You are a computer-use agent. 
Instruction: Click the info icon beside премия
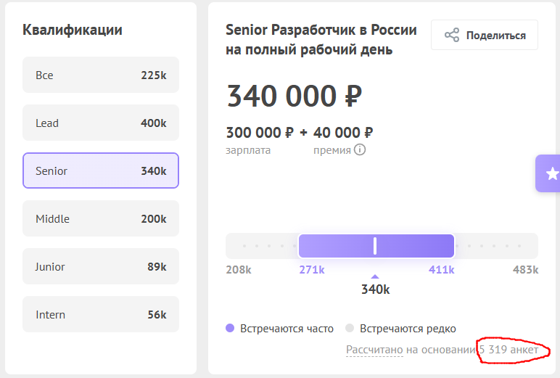[x=359, y=150]
